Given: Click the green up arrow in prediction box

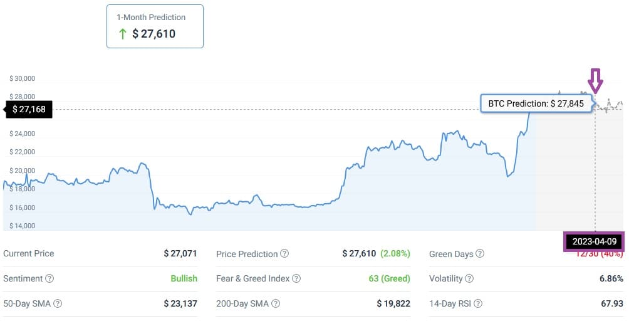Looking at the screenshot, I should pyautogui.click(x=123, y=34).
